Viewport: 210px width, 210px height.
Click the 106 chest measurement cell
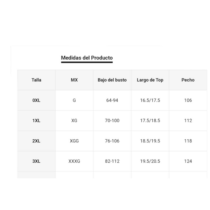(x=188, y=100)
